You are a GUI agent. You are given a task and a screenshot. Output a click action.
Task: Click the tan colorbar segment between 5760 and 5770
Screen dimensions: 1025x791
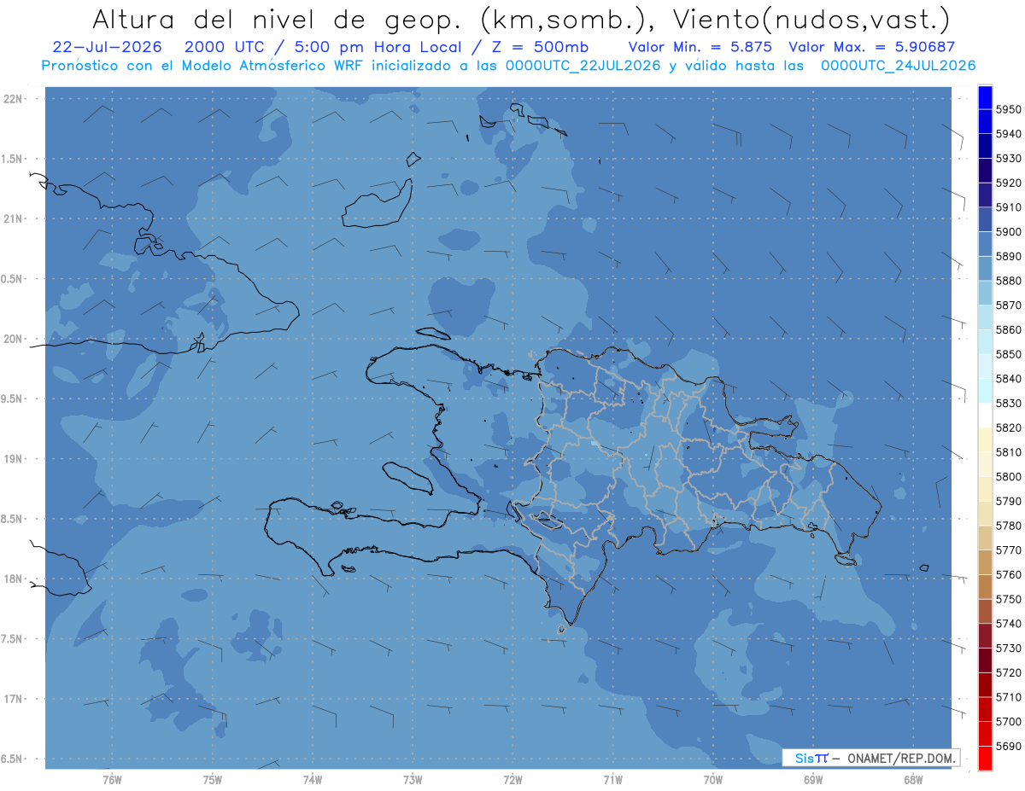[x=985, y=562]
